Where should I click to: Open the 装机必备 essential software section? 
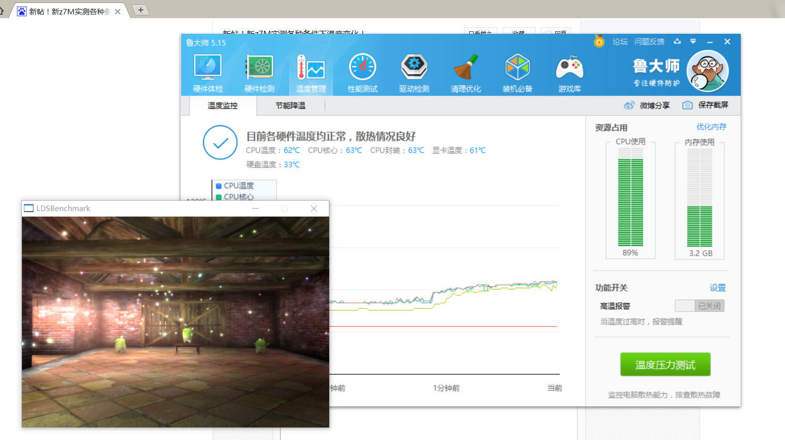pos(517,73)
